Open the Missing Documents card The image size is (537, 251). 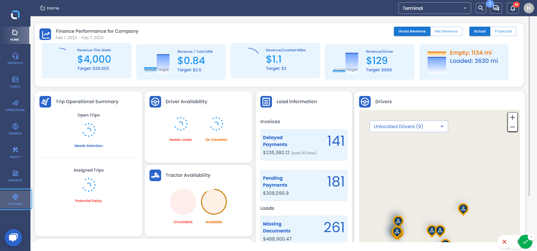304,229
